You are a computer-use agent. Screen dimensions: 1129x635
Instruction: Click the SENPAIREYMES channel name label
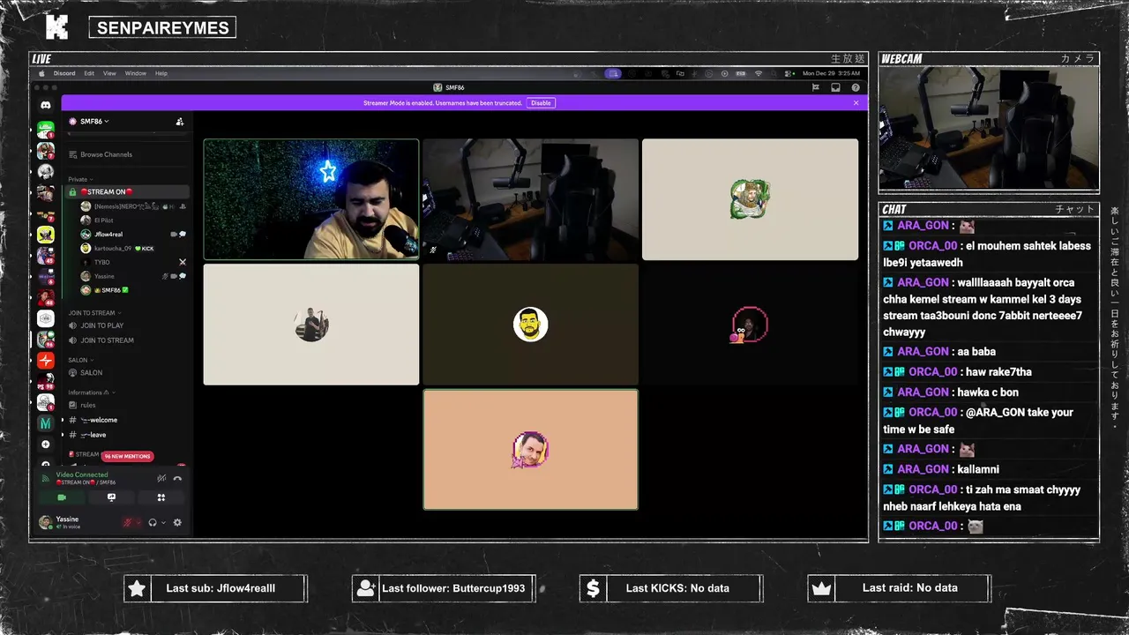click(x=162, y=27)
